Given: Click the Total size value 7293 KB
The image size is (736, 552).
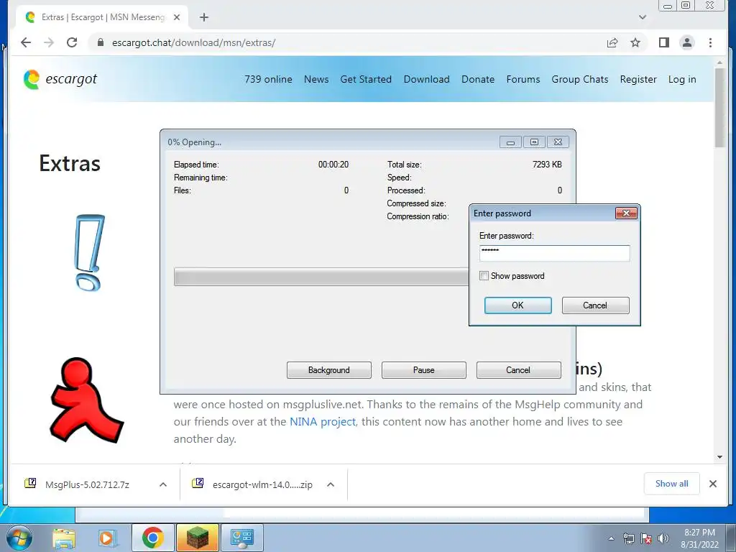Looking at the screenshot, I should (547, 165).
